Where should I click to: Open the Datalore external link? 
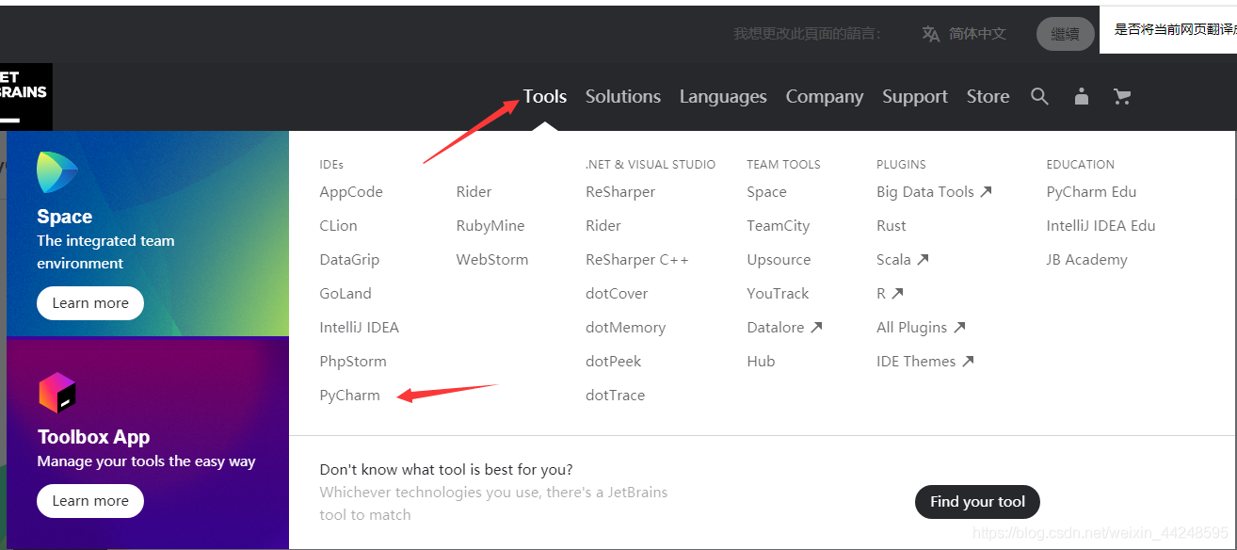coord(784,328)
